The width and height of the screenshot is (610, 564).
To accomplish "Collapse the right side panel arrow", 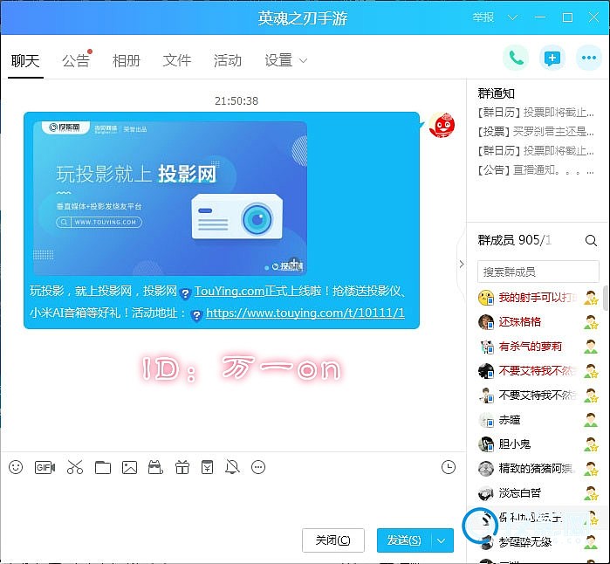I will click(x=462, y=265).
